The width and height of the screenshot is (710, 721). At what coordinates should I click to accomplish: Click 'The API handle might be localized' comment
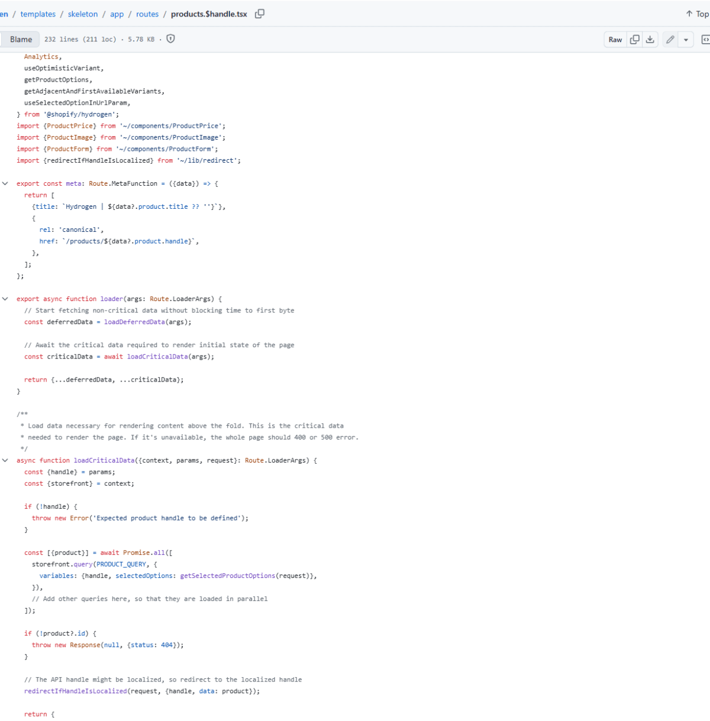click(x=163, y=680)
